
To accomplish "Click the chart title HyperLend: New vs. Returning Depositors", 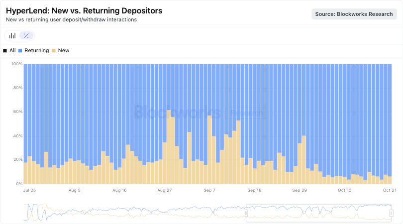I will click(84, 11).
